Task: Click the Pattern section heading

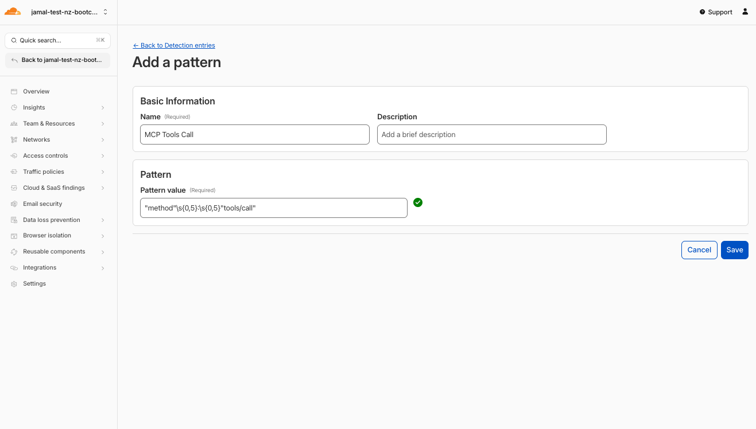Action: click(x=156, y=174)
